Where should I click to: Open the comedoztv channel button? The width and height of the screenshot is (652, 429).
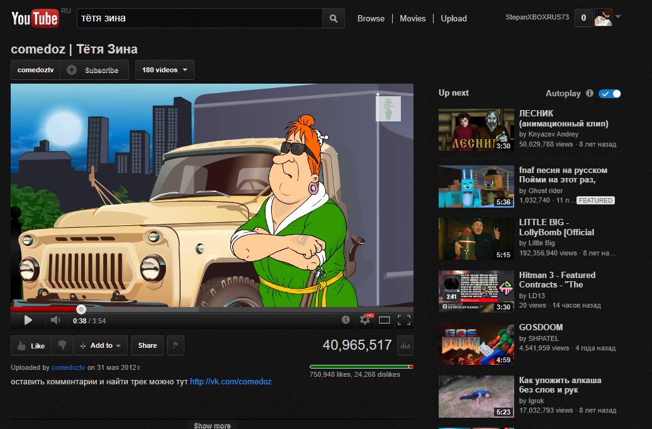(35, 70)
